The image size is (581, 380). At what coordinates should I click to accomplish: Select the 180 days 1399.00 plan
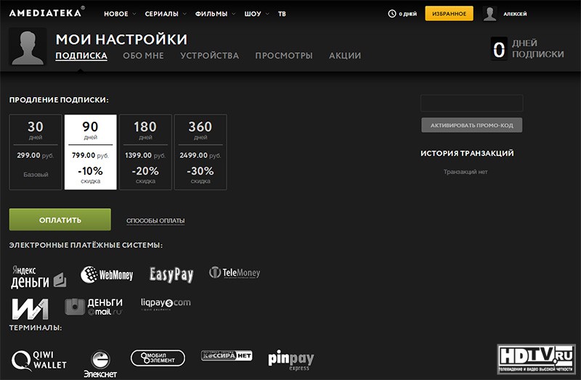[145, 152]
